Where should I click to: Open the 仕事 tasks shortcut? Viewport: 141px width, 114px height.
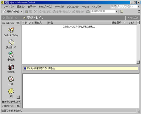(11, 79)
